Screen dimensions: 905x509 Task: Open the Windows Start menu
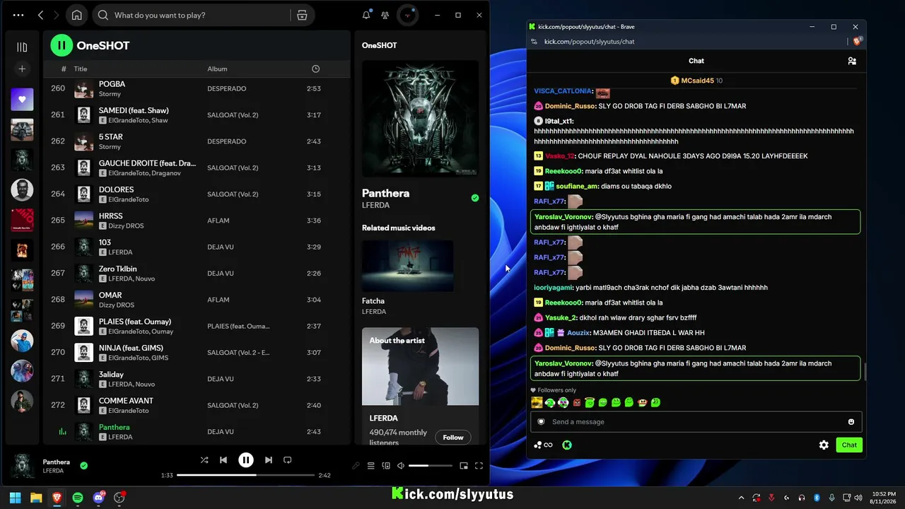[x=15, y=498]
